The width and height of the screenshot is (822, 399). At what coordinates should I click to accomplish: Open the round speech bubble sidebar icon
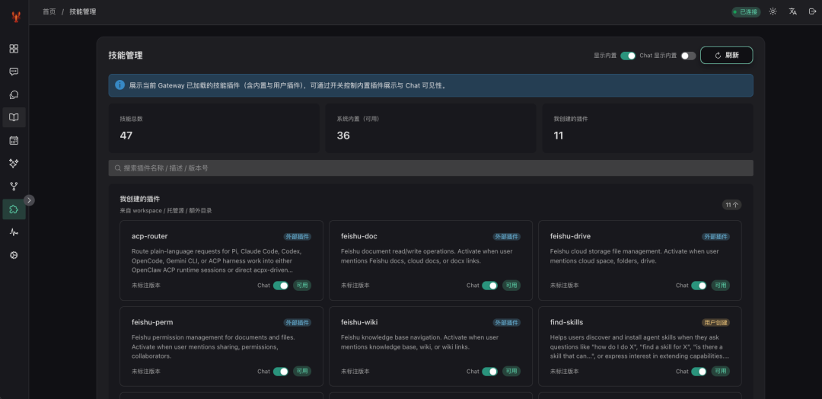pyautogui.click(x=14, y=95)
